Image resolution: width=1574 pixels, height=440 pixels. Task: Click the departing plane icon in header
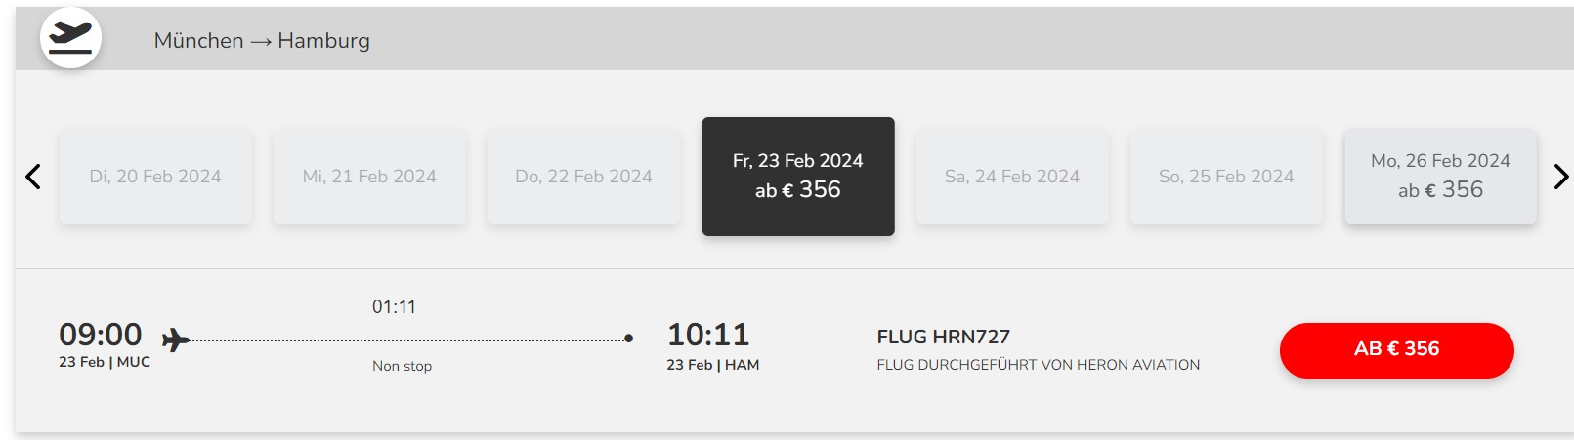[70, 38]
